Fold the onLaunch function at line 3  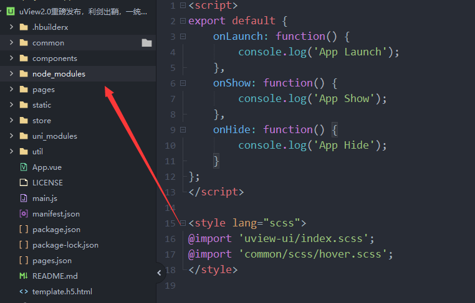coord(183,36)
